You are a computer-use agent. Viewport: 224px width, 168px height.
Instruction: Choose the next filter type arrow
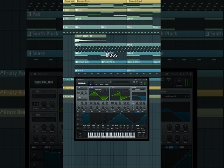tap(146, 90)
